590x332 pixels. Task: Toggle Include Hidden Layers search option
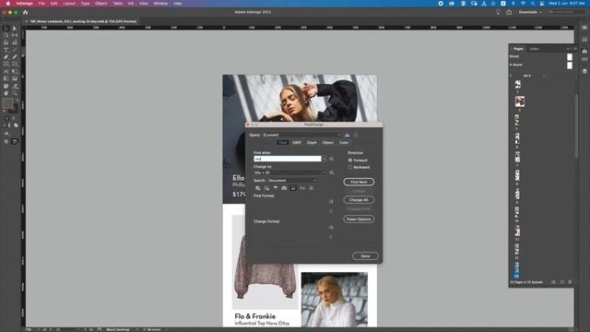276,188
